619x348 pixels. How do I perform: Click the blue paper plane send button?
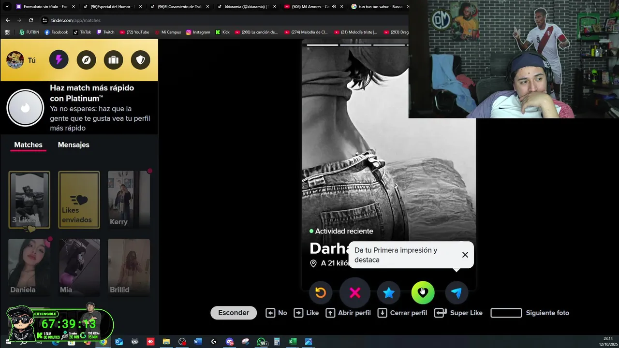point(456,293)
